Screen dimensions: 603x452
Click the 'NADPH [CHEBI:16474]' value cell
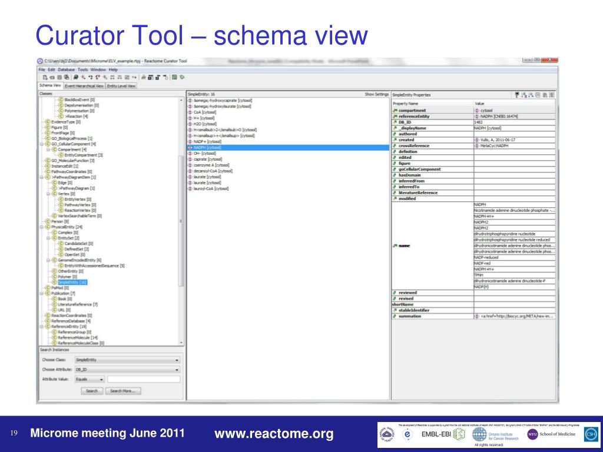coord(515,117)
